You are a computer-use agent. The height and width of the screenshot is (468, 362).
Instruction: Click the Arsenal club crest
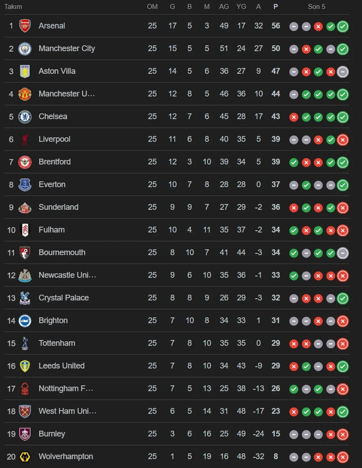tap(25, 26)
